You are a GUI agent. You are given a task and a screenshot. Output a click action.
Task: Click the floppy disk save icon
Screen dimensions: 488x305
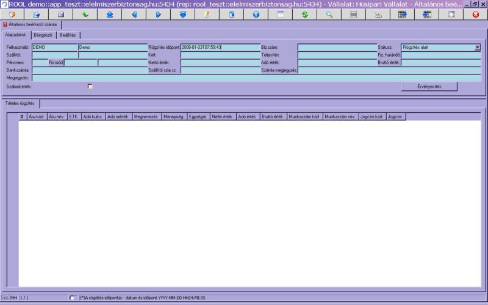tap(60, 14)
